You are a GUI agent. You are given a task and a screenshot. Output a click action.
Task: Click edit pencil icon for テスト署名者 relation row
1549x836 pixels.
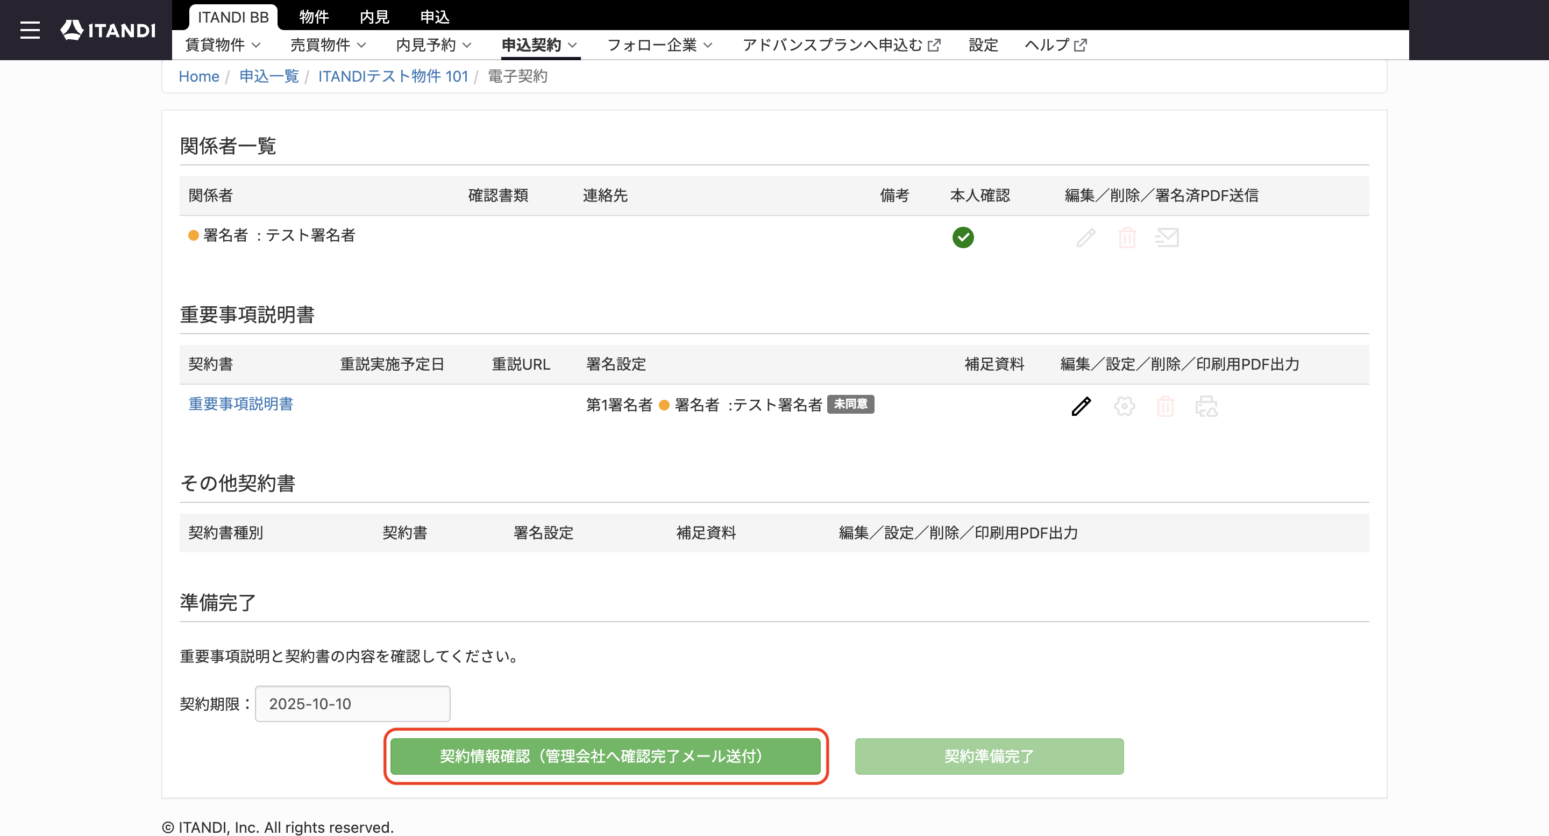[x=1086, y=237]
